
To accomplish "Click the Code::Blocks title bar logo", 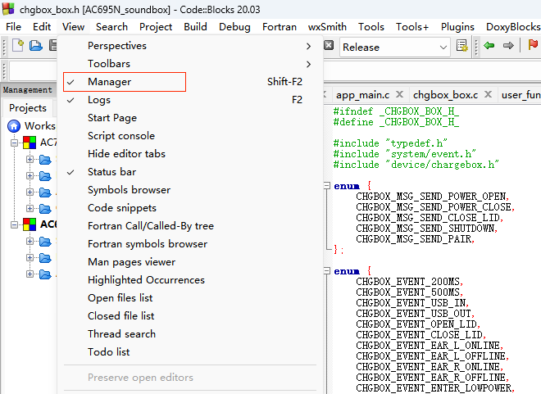I will pos(8,9).
